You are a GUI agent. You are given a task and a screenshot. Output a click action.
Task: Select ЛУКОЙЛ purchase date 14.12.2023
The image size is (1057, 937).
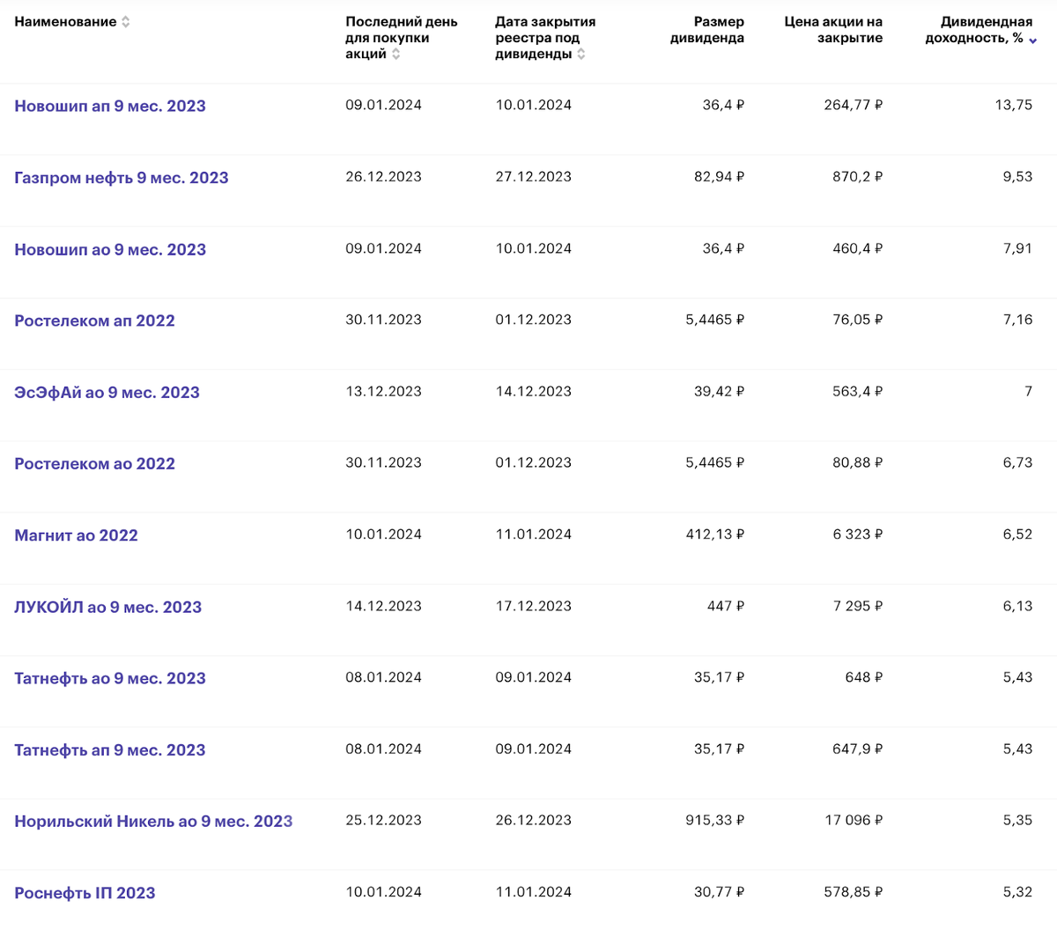tap(383, 606)
